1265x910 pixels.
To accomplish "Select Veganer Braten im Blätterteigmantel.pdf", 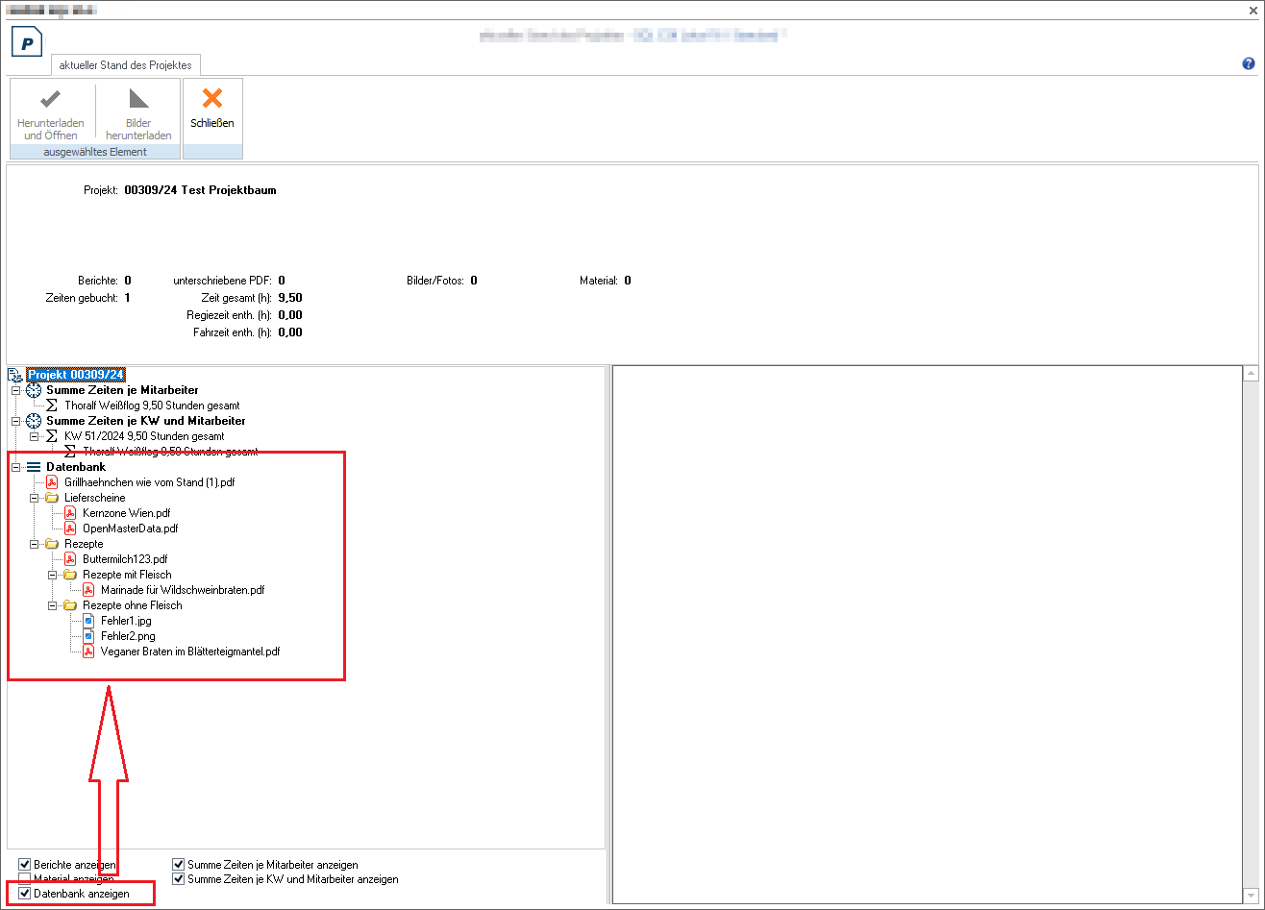I will [x=189, y=652].
